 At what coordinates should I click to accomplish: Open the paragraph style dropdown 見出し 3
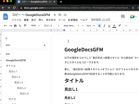[52, 26]
